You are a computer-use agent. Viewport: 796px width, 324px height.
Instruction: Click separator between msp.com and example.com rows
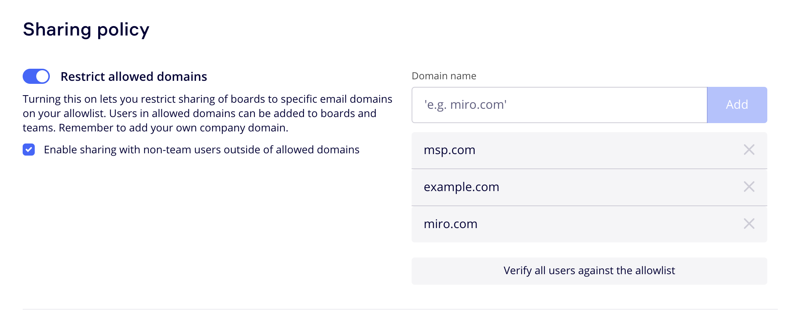pyautogui.click(x=589, y=169)
